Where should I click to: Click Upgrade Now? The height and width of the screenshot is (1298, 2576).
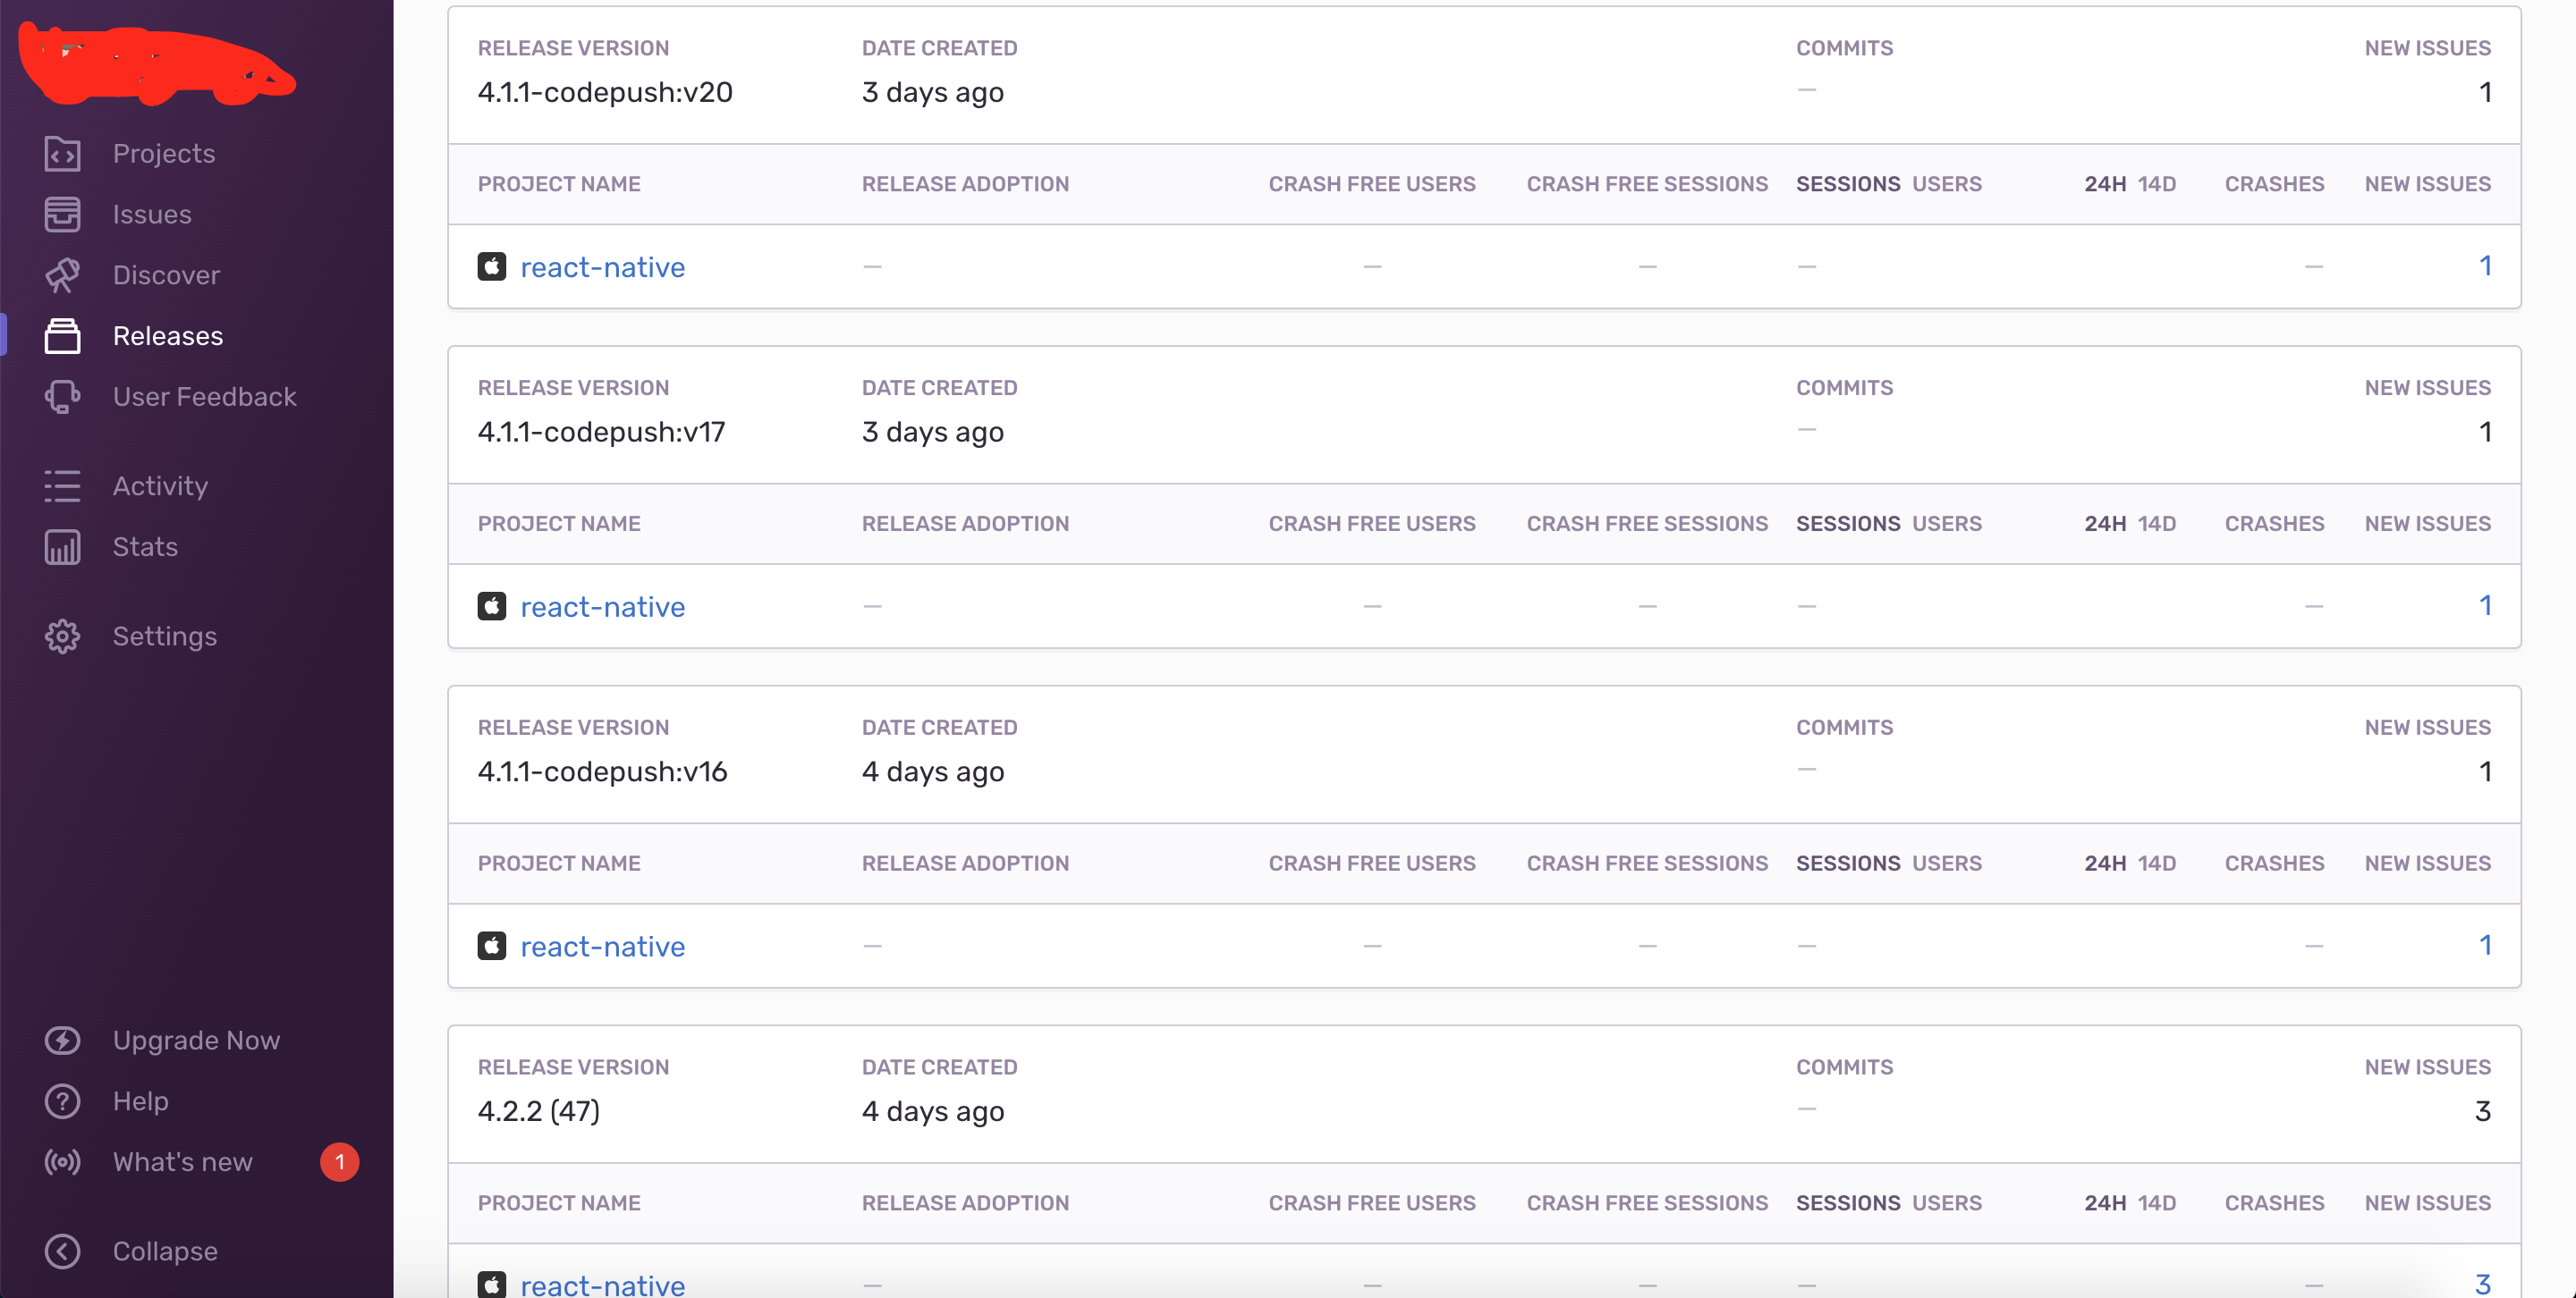(196, 1039)
